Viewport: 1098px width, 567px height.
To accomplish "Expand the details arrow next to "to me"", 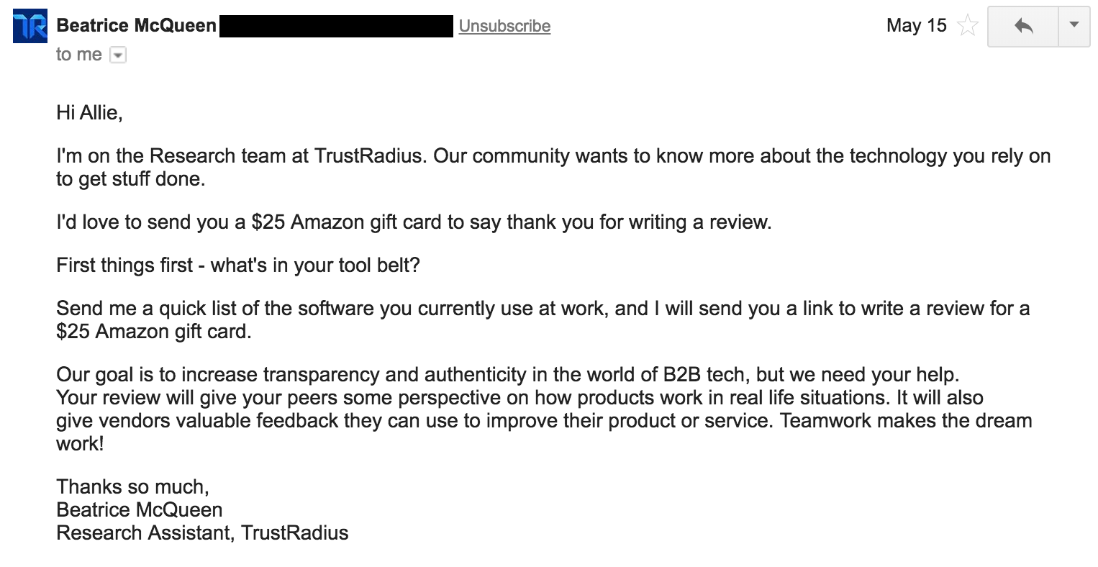I will [x=118, y=55].
